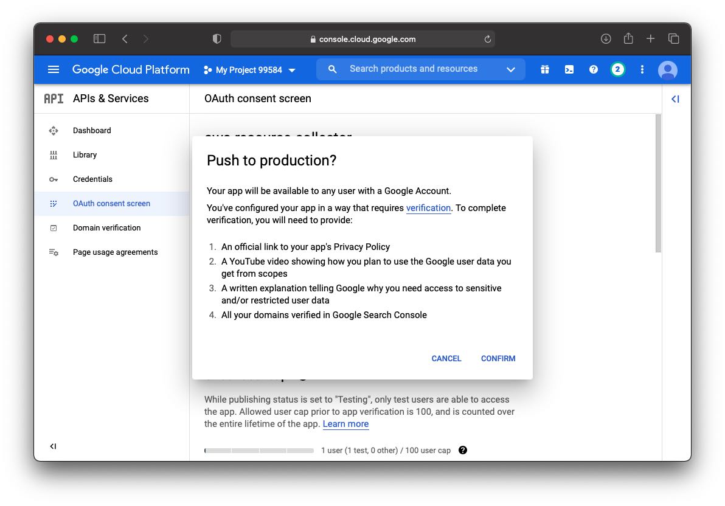Viewport: 725px width, 506px height.
Task: Open the hamburger navigation menu
Action: click(x=54, y=69)
